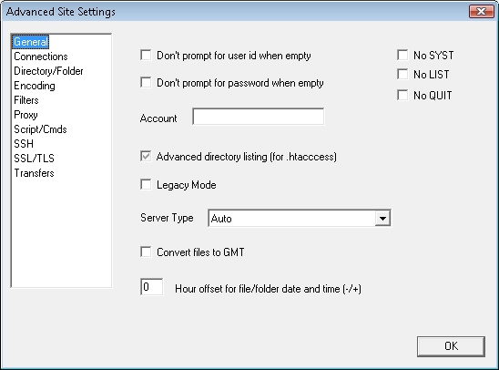The height and width of the screenshot is (370, 499).
Task: Enable Don't prompt for user id checkbox
Action: tap(146, 55)
